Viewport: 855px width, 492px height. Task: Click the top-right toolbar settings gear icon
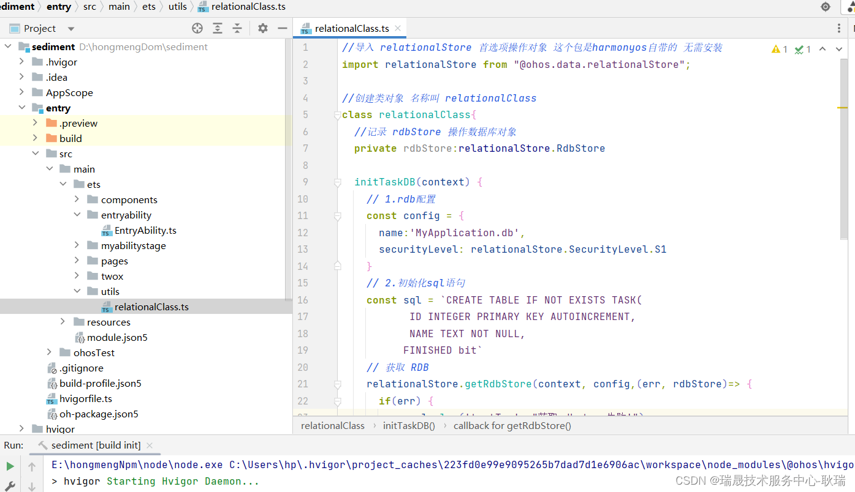(826, 7)
